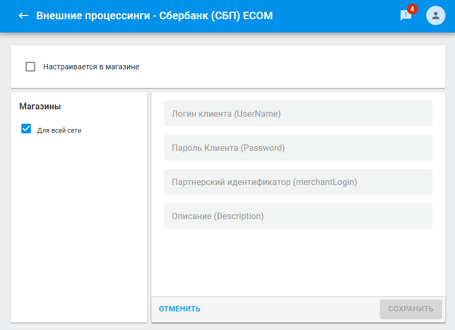Enable the 'Настраивается в магазине' checkbox

[x=30, y=67]
